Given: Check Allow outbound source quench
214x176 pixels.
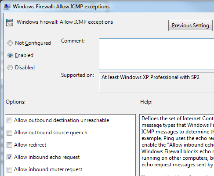Looking at the screenshot, I should point(10,133).
